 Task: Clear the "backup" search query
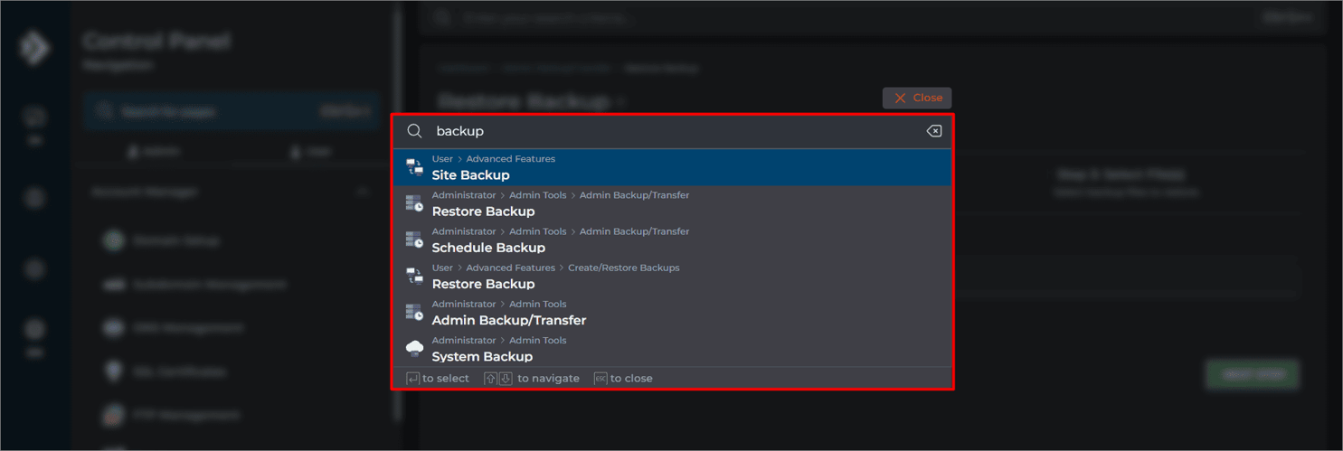(x=933, y=131)
